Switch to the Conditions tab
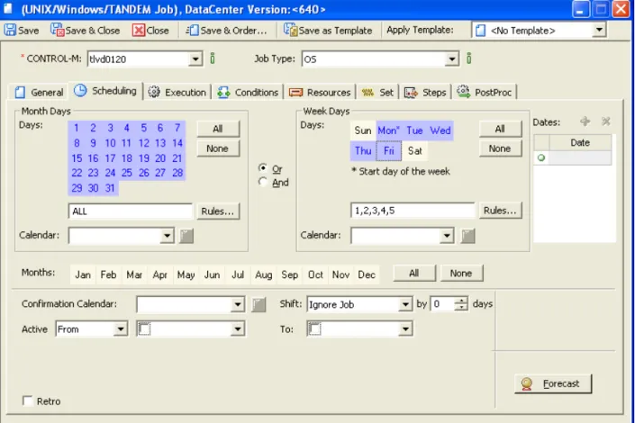Screen dimensions: 635x423 point(248,93)
